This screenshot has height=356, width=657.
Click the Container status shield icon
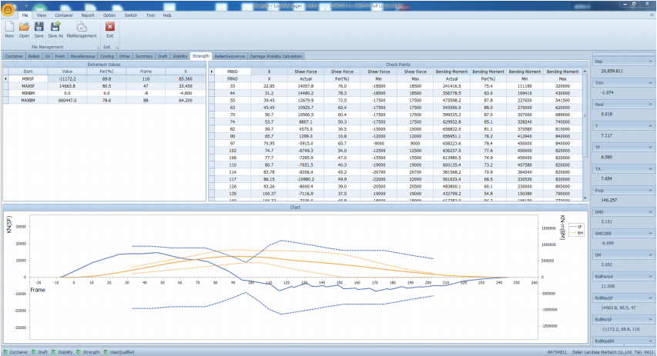5,352
